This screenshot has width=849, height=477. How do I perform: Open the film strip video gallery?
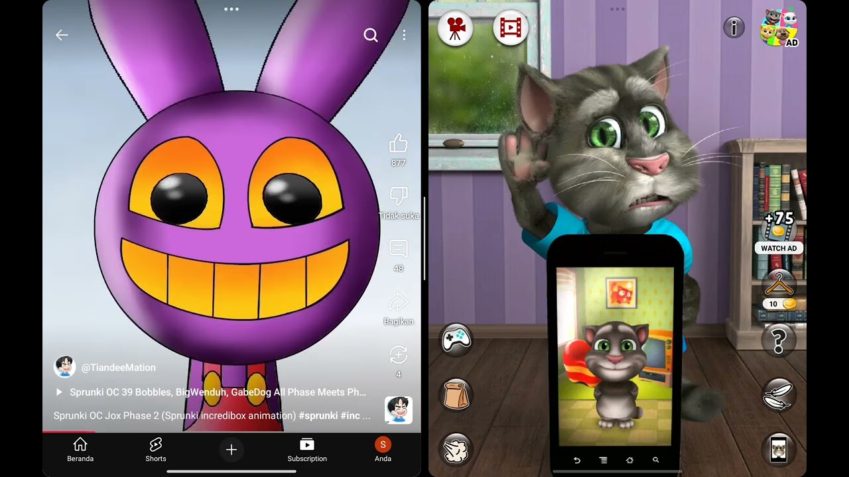(511, 28)
